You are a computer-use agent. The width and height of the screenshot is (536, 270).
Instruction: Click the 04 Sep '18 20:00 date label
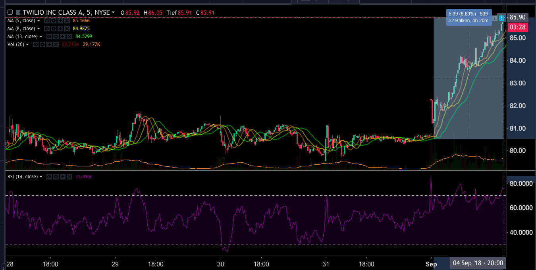point(477,264)
